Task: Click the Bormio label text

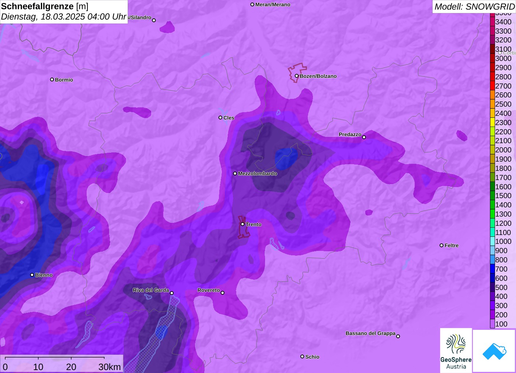Action: click(64, 80)
